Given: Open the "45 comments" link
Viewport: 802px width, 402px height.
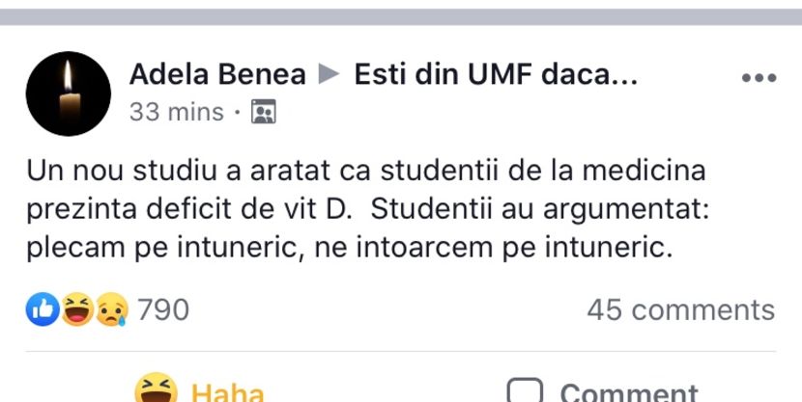Looking at the screenshot, I should pyautogui.click(x=680, y=309).
